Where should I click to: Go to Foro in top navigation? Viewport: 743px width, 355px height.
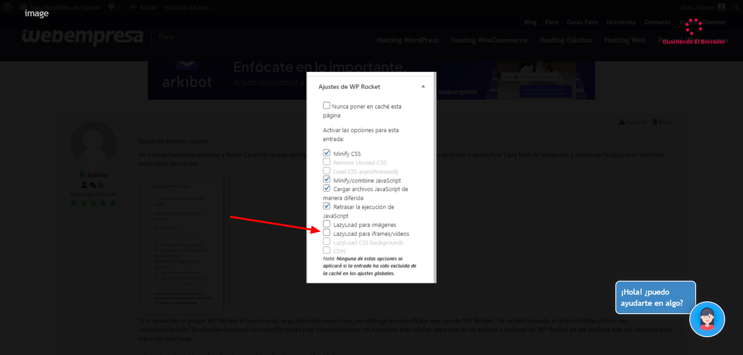tap(552, 22)
